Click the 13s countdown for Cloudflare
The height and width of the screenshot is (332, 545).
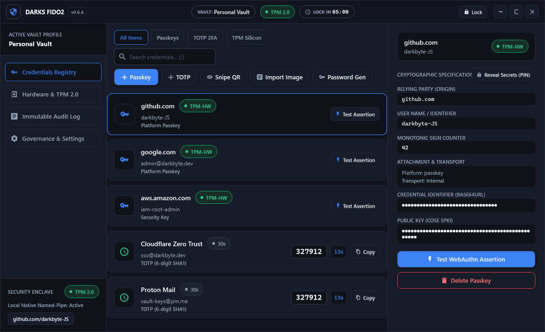pos(339,252)
